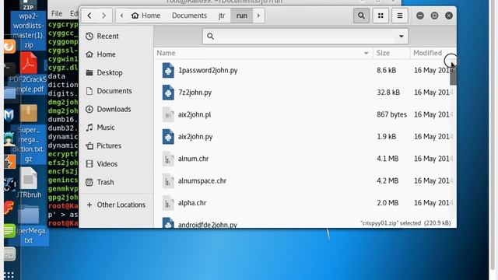Select run in the path bar
498x280 pixels.
242,16
